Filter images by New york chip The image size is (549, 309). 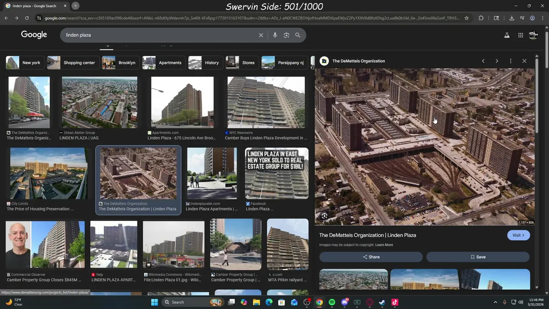(x=24, y=63)
